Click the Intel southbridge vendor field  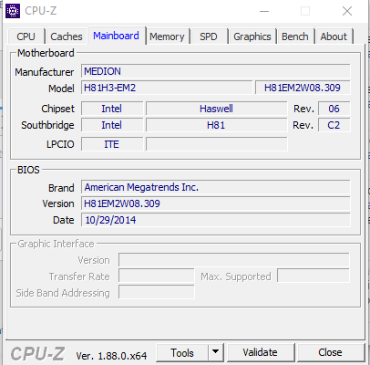(x=112, y=125)
